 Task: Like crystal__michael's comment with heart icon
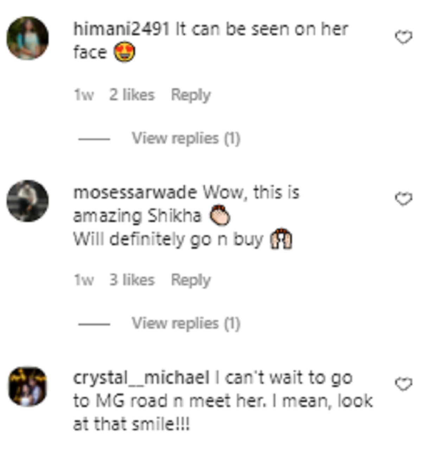click(404, 384)
